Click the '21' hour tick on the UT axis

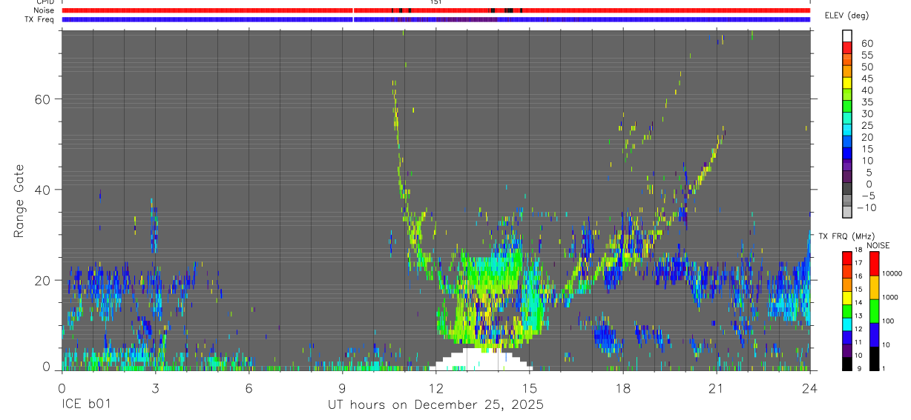coord(716,387)
